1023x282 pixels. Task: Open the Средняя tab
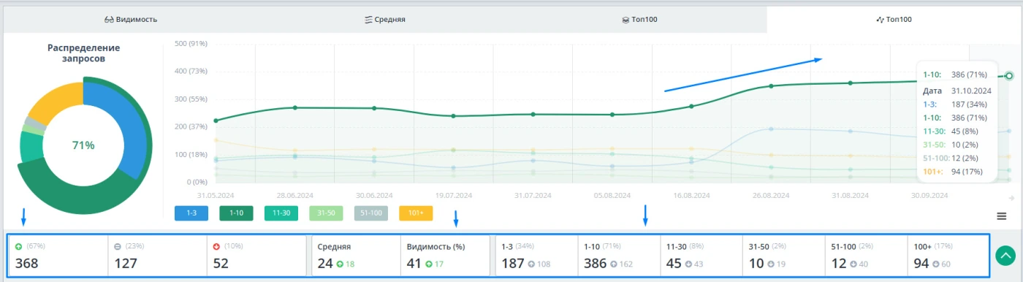pos(384,20)
